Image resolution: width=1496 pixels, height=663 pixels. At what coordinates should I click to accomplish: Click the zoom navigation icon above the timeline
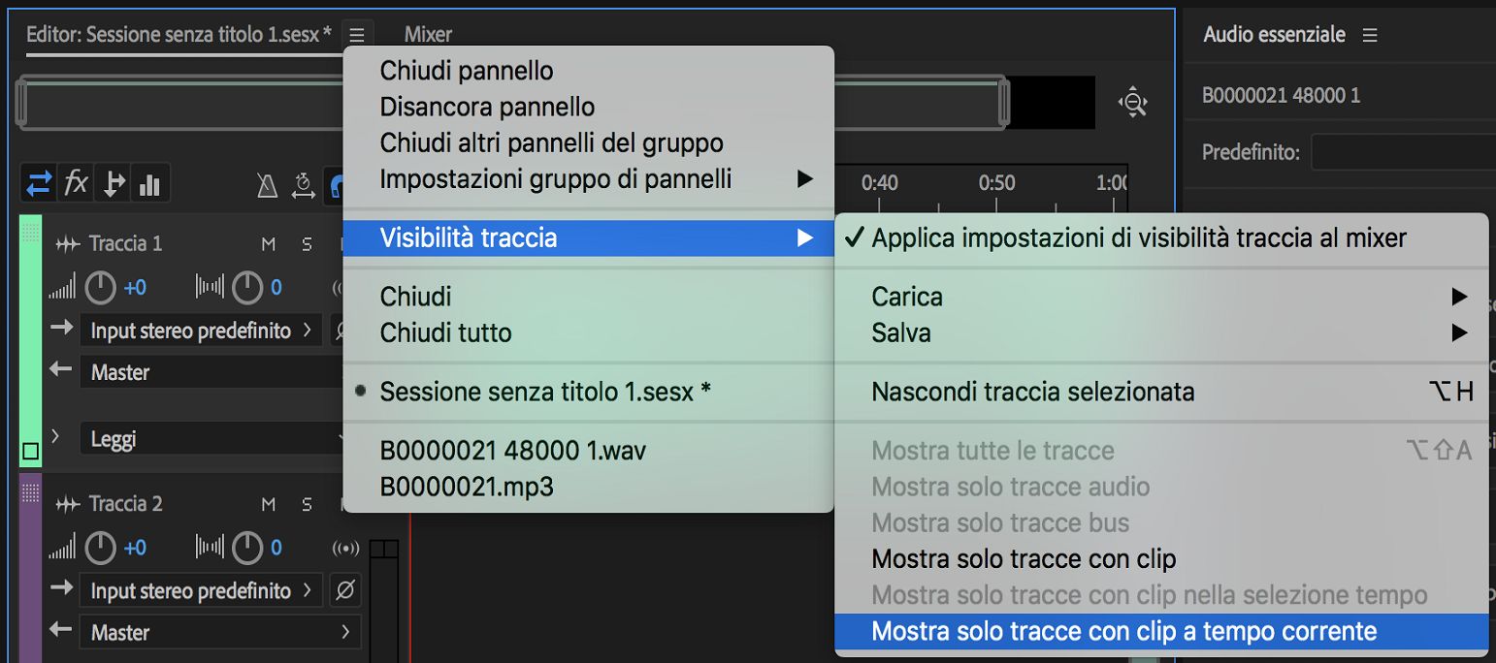[x=1133, y=100]
